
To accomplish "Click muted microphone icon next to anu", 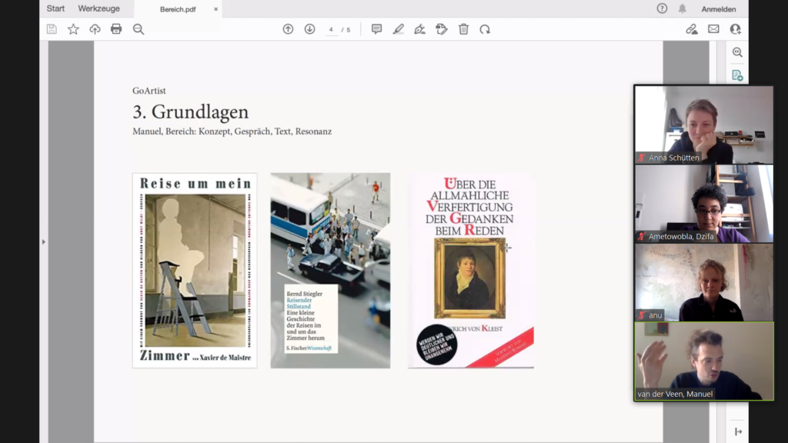I will pos(642,315).
